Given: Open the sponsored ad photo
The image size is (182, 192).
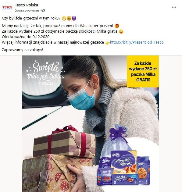Looking at the screenshot, I should click(90, 124).
